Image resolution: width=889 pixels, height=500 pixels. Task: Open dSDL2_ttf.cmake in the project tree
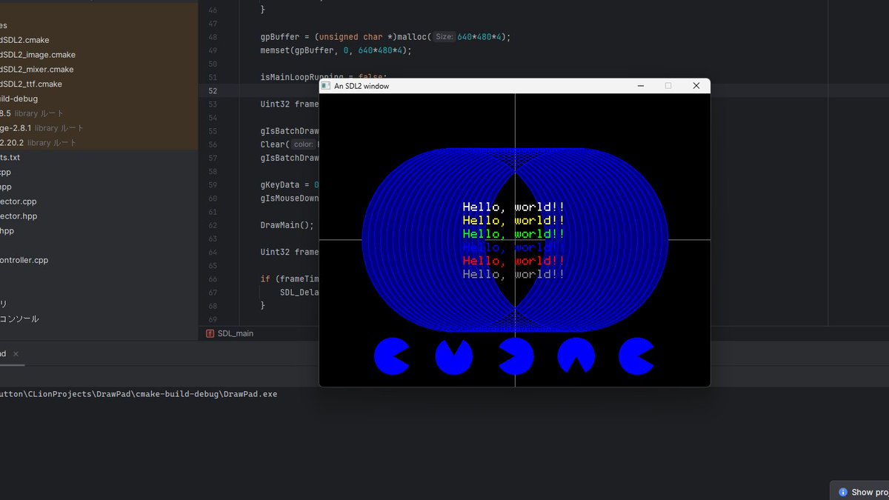[x=31, y=84]
